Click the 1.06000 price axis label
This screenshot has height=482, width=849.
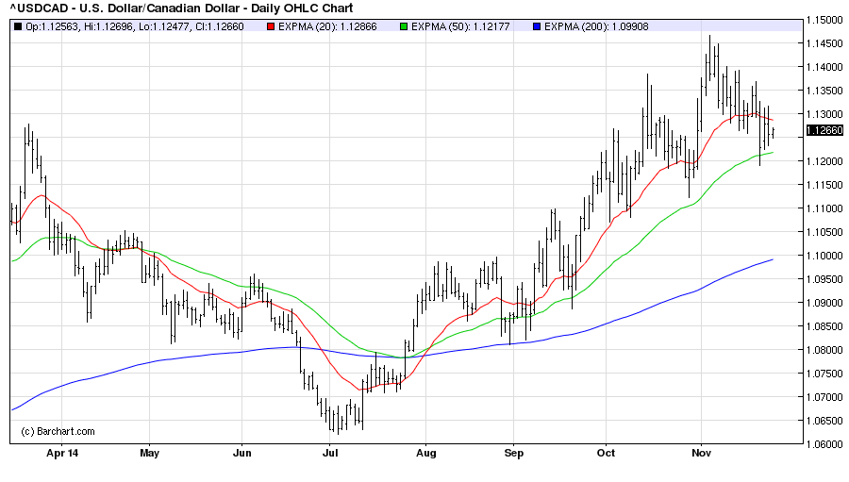pyautogui.click(x=824, y=444)
